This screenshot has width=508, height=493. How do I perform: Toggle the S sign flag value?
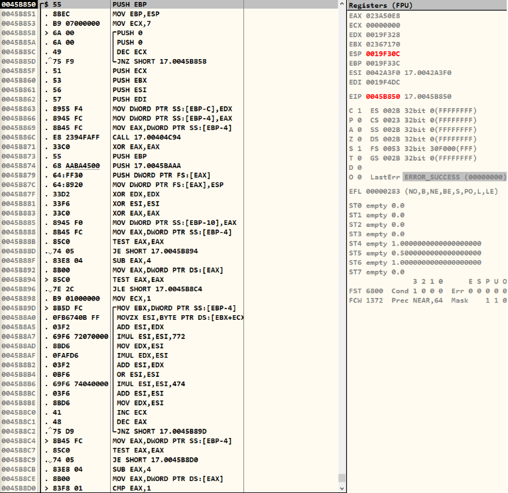point(359,149)
